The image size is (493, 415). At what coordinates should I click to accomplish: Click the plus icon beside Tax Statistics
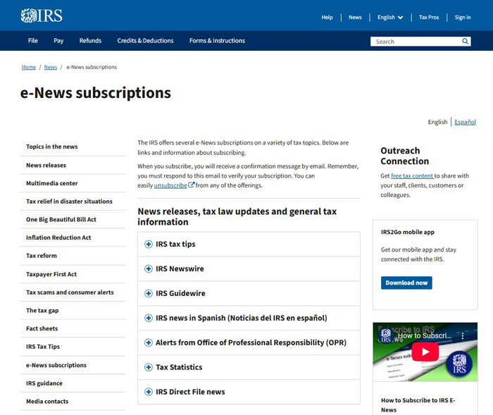(x=149, y=367)
